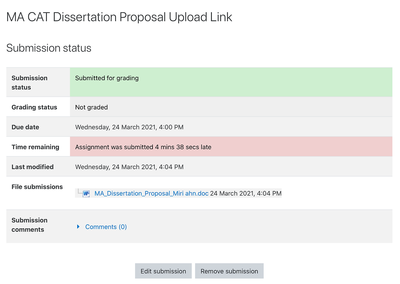The height and width of the screenshot is (284, 400).
Task: Click the Time remaining row label
Action: pos(35,147)
